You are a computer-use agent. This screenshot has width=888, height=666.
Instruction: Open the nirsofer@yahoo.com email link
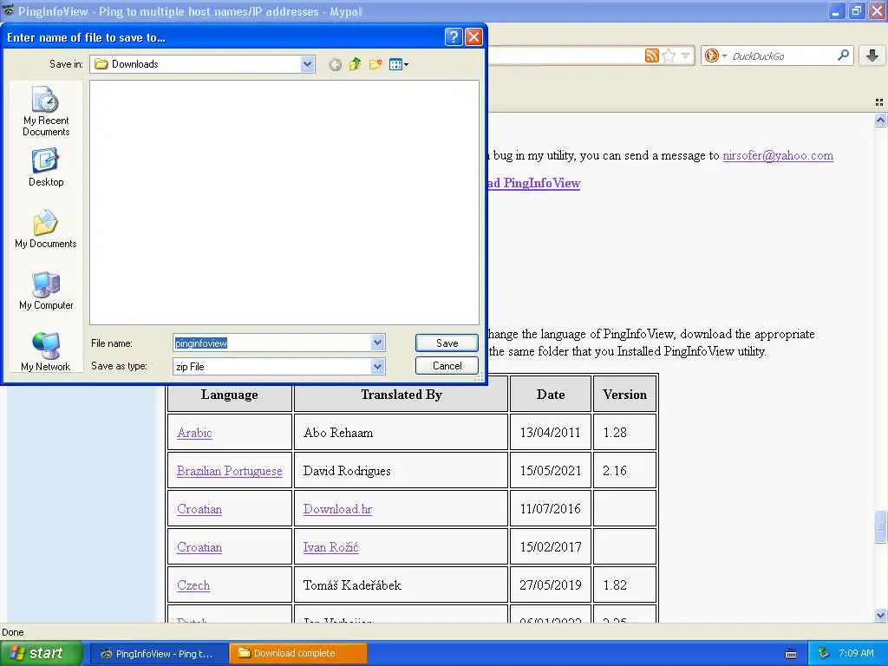click(778, 156)
